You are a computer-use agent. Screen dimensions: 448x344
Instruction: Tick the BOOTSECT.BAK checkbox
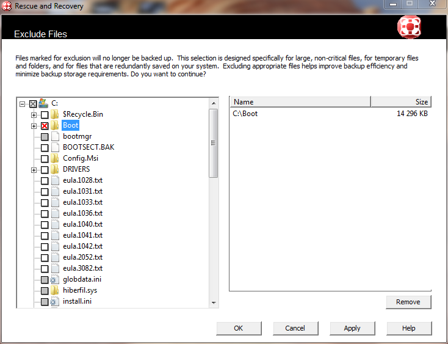click(x=45, y=148)
